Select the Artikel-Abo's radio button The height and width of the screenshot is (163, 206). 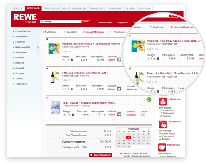click(110, 32)
